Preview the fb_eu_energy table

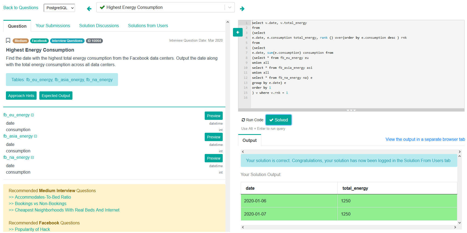click(214, 116)
